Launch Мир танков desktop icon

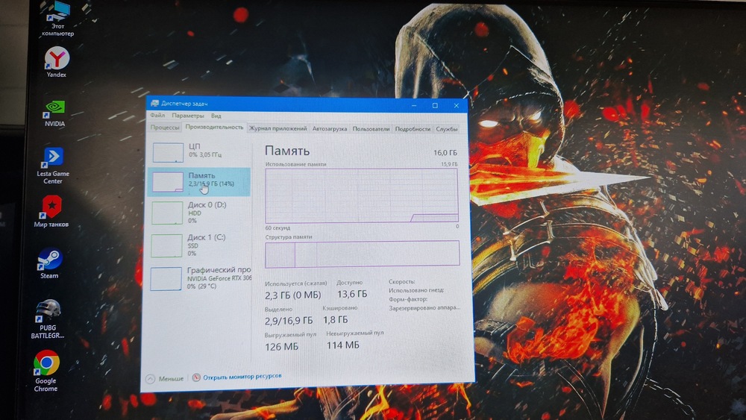(x=51, y=211)
